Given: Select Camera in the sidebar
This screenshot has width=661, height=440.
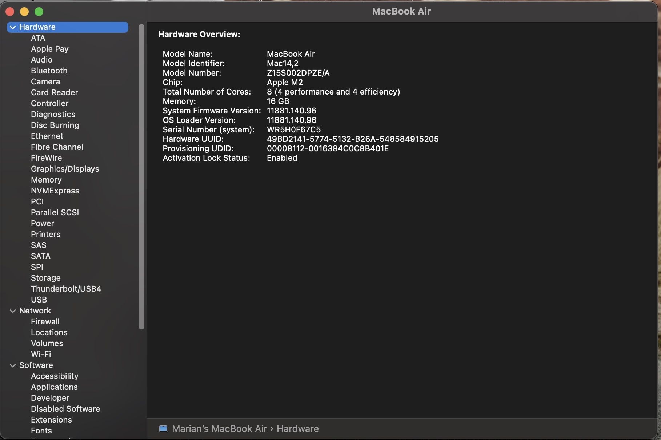Looking at the screenshot, I should (45, 81).
